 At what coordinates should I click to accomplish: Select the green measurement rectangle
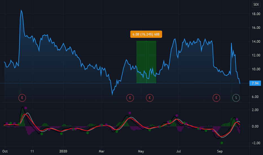point(146,62)
